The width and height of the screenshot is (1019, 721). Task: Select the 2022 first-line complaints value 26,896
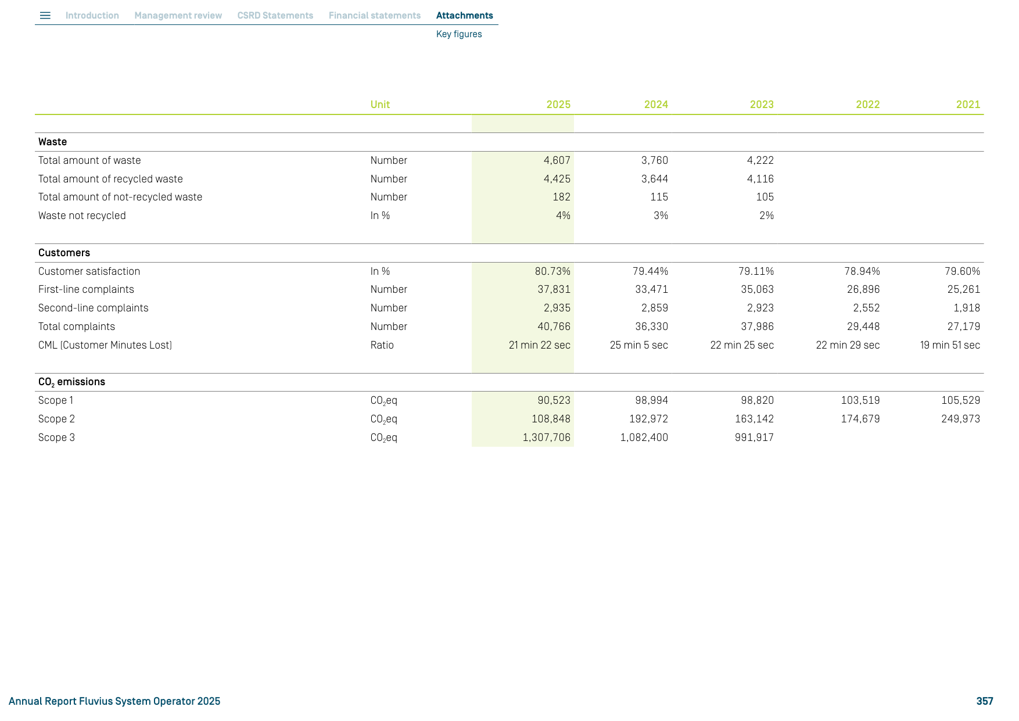point(863,289)
